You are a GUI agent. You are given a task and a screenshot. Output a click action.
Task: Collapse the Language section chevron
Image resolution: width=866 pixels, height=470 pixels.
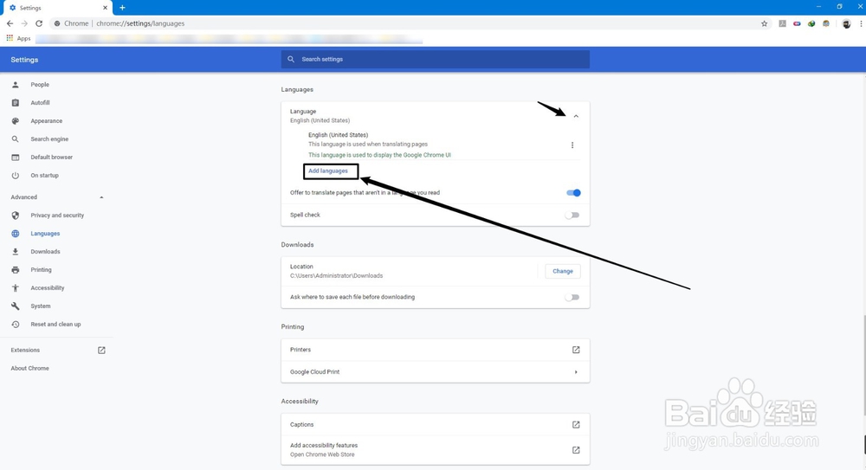coord(576,116)
